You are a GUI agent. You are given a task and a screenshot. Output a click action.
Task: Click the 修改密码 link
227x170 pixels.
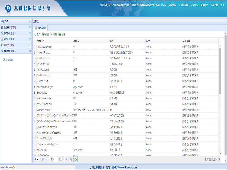pos(214,5)
